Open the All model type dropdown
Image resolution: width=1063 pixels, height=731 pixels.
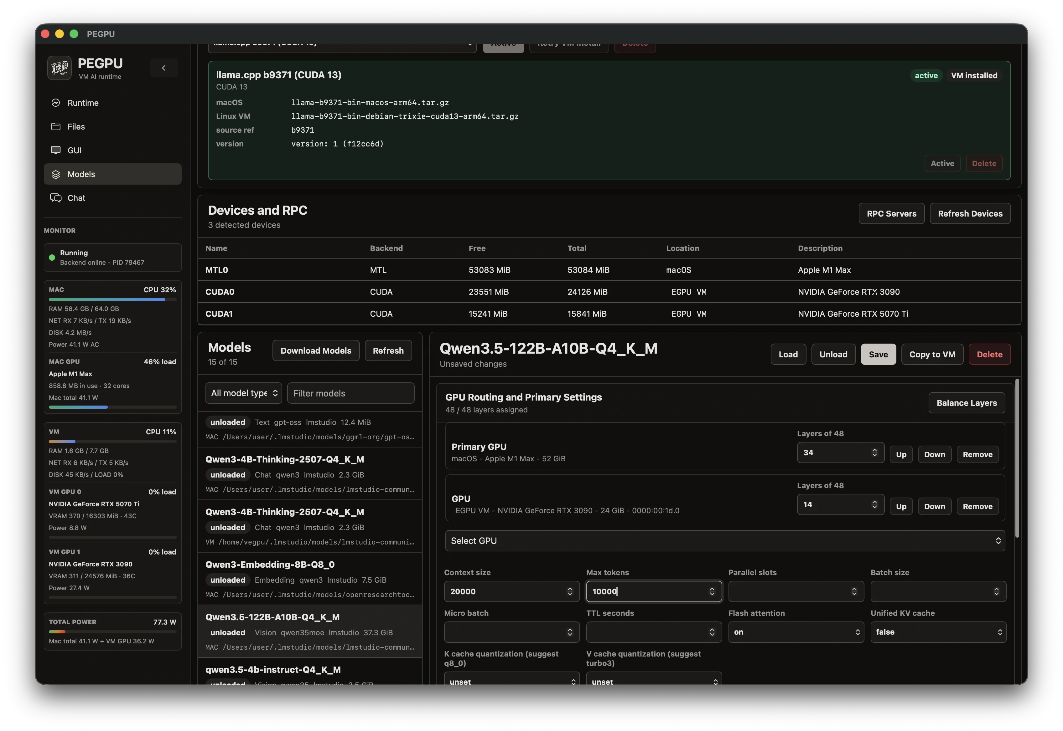243,393
